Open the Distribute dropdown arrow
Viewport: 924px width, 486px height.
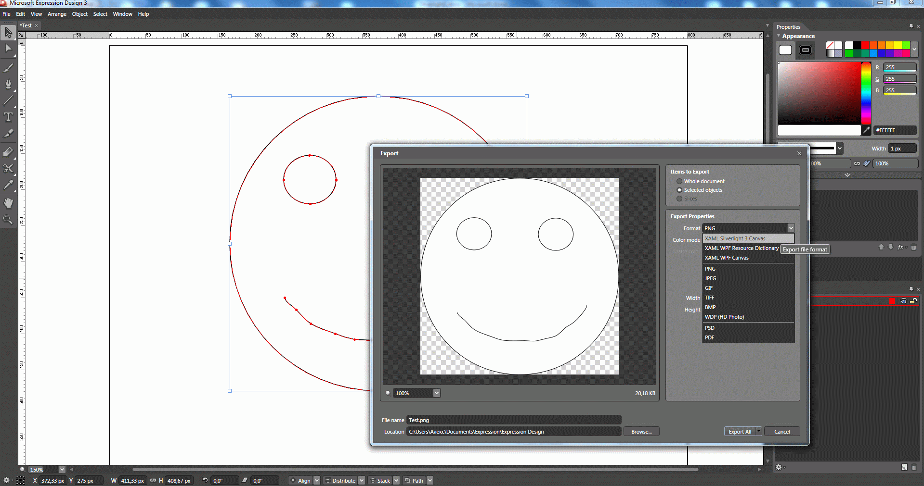tap(362, 480)
